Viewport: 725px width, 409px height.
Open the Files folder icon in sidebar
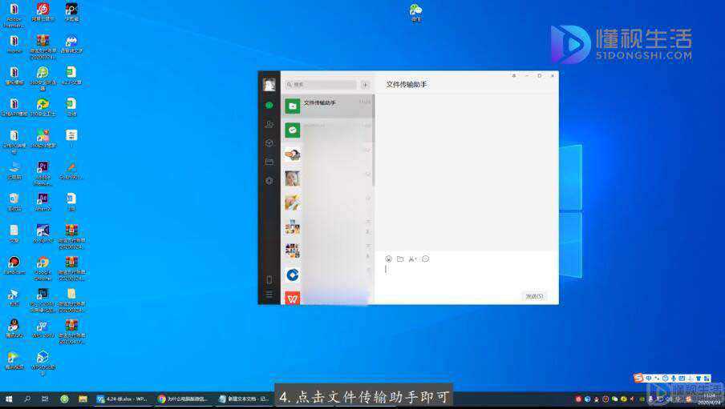[269, 162]
